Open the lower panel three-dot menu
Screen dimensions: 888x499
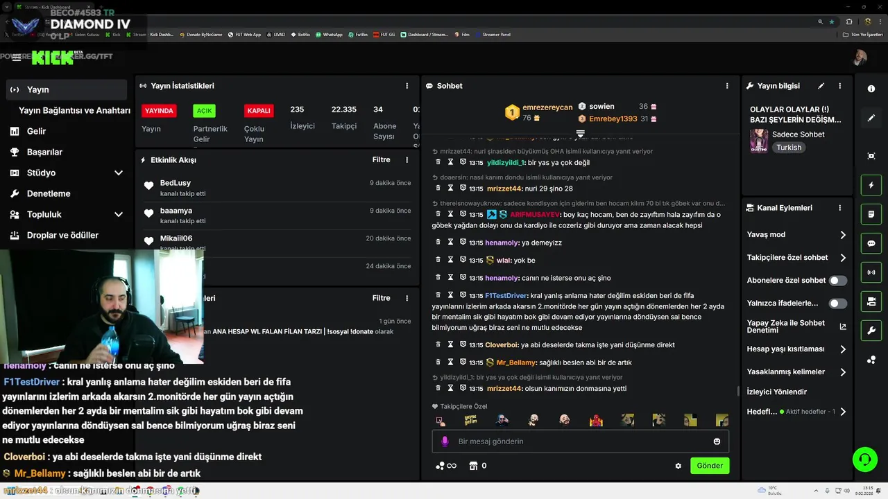(407, 298)
